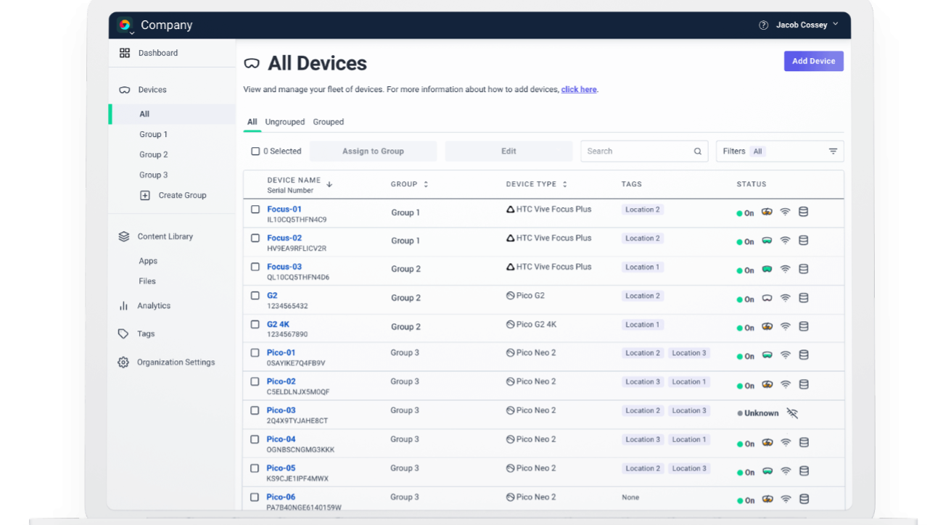The image size is (951, 525).
Task: Open the Jacob Cossey account dropdown
Action: [807, 25]
